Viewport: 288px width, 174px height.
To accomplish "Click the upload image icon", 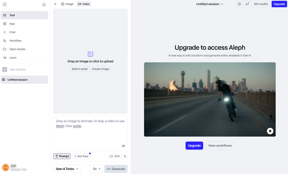I will 90,54.
